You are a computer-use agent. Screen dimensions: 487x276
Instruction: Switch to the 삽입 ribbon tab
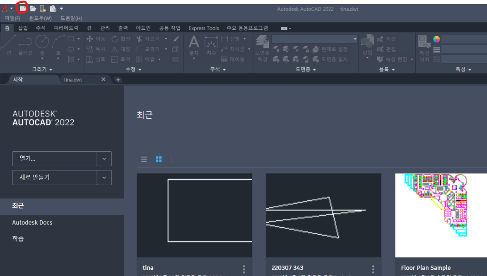(23, 28)
